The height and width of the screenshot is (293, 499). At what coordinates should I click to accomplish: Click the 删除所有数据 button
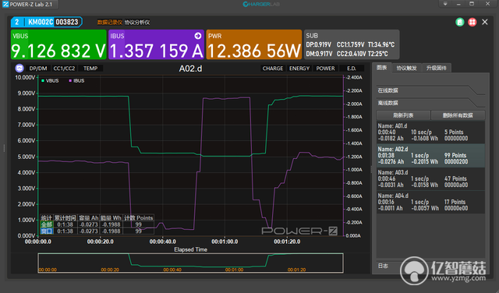pos(458,115)
